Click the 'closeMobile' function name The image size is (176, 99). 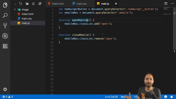(x=80, y=35)
